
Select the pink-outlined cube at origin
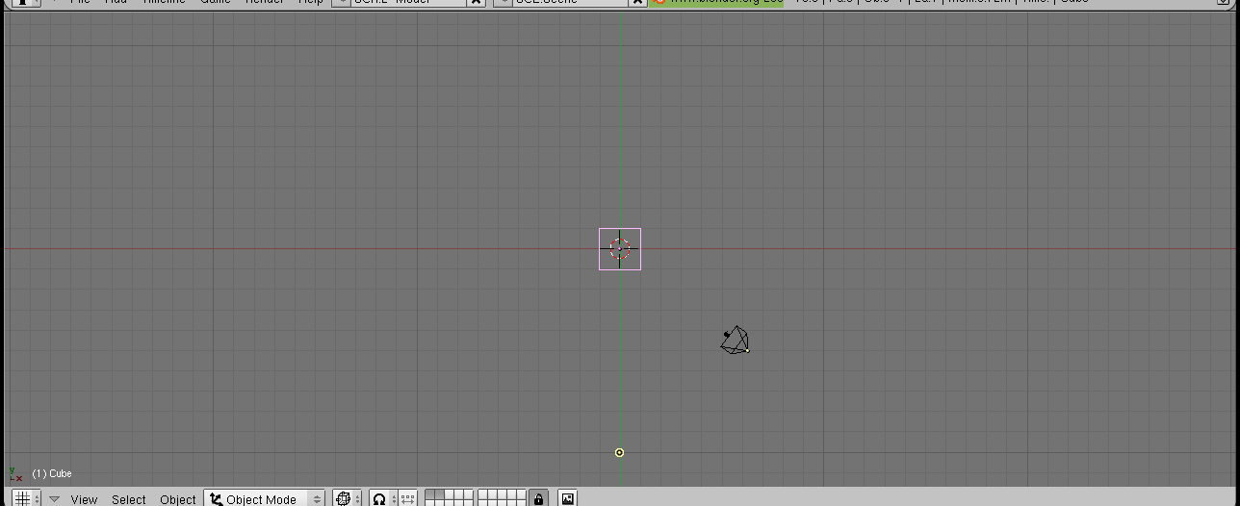tap(620, 249)
